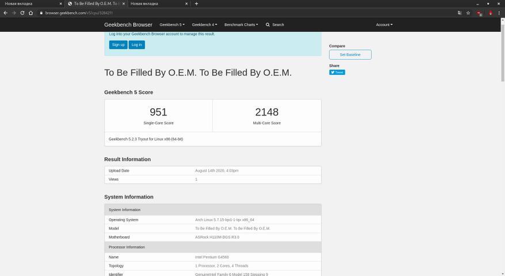Click the search magnifier icon
The height and width of the screenshot is (276, 505).
click(268, 25)
